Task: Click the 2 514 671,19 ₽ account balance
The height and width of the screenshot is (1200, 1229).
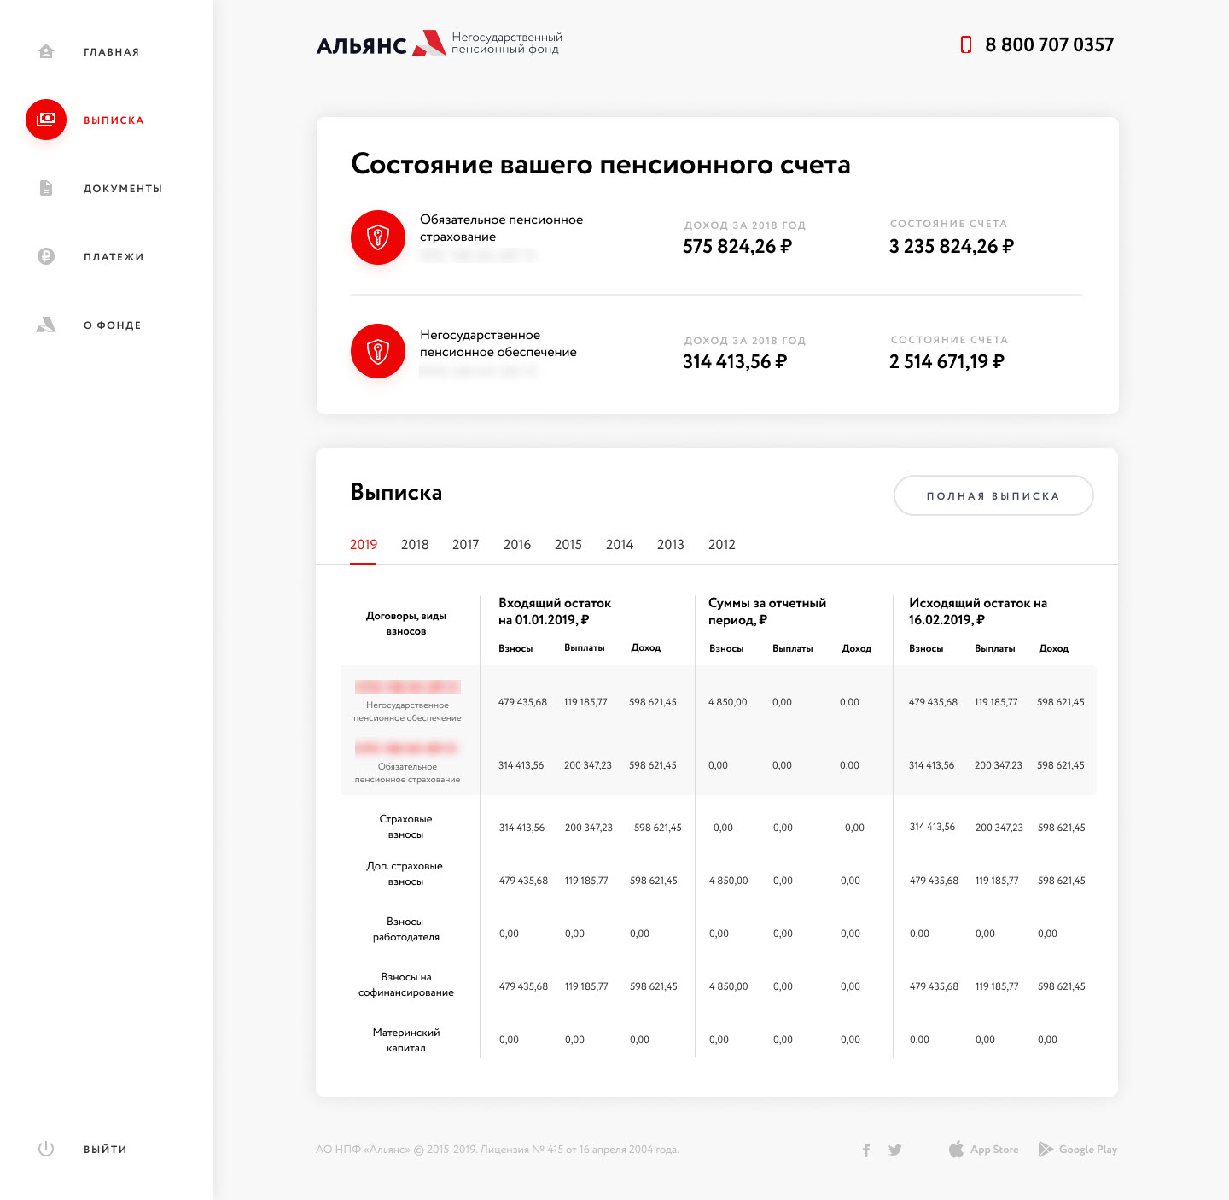Action: pos(947,362)
